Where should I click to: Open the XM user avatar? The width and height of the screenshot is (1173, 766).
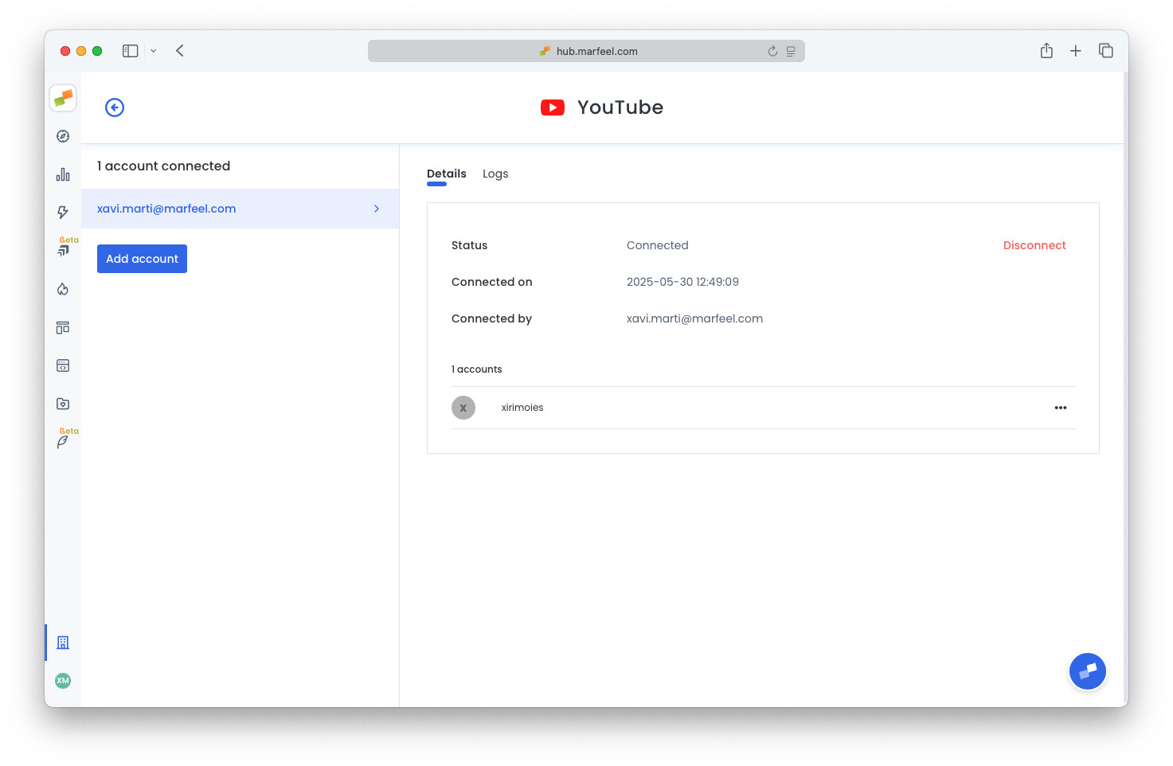coord(63,681)
